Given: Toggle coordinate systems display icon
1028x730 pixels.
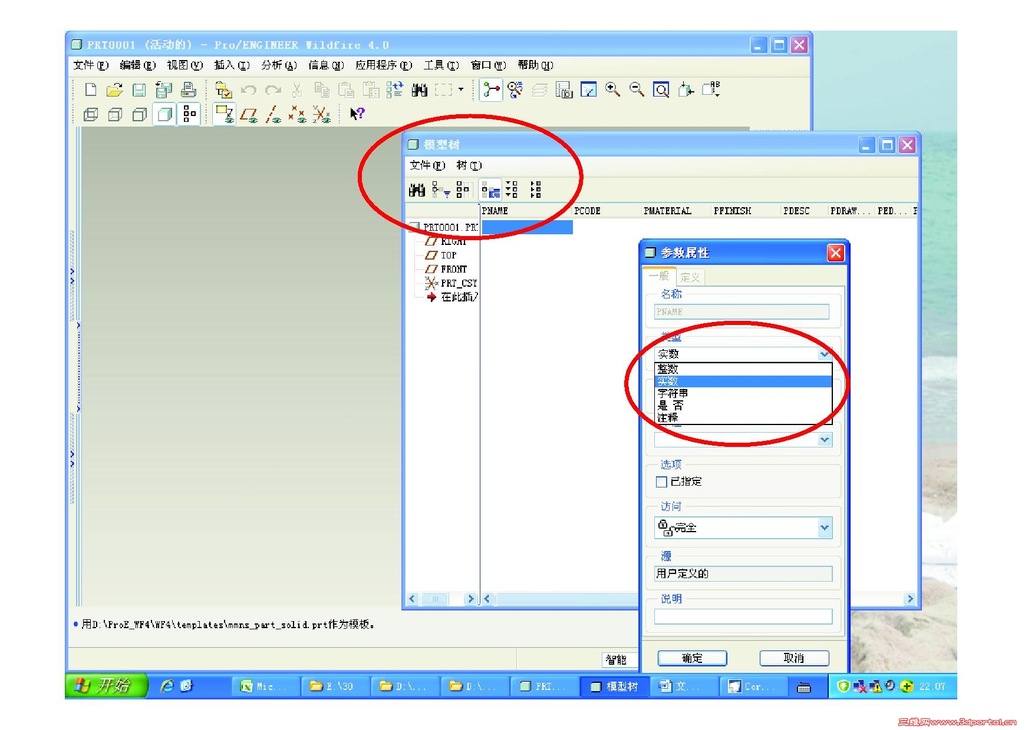Looking at the screenshot, I should 321,114.
